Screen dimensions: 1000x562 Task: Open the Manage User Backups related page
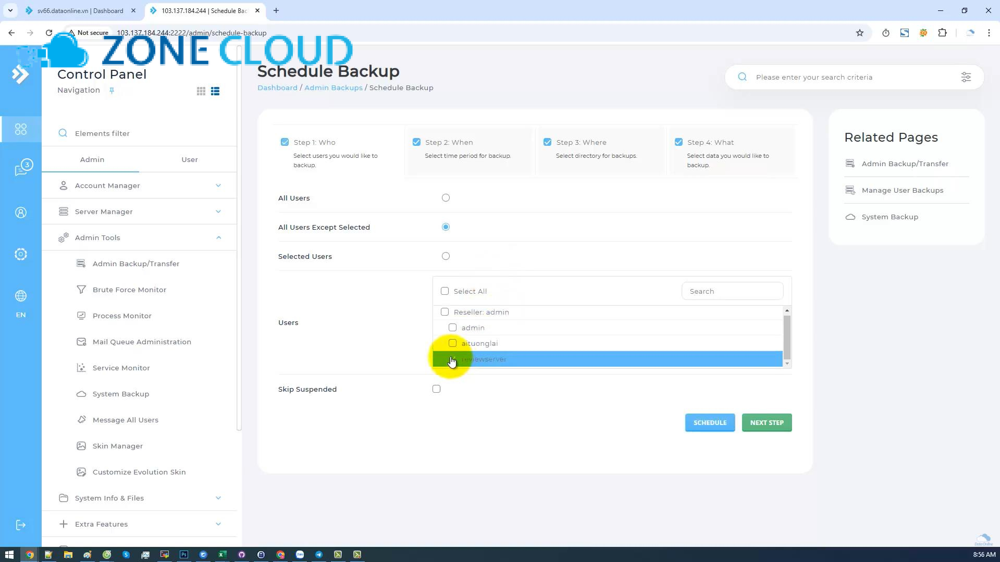pyautogui.click(x=903, y=190)
